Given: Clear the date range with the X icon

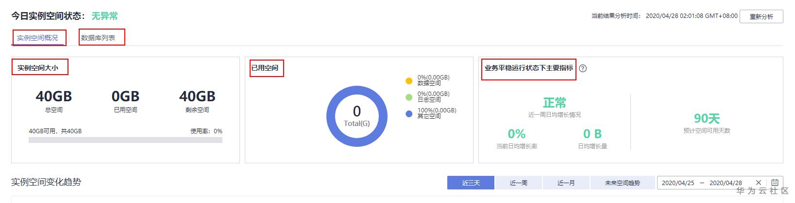Looking at the screenshot, I should [x=759, y=183].
